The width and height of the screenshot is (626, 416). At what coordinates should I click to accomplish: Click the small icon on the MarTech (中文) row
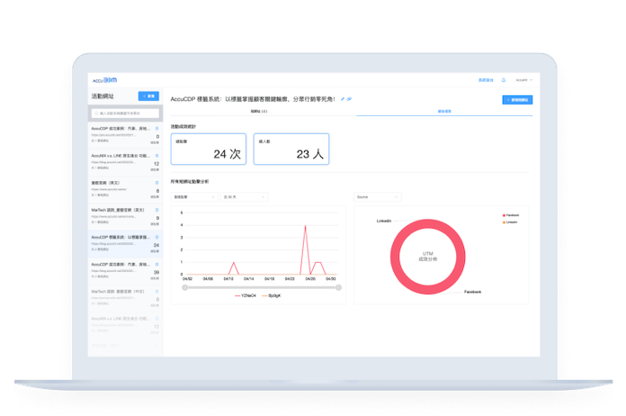(x=156, y=292)
